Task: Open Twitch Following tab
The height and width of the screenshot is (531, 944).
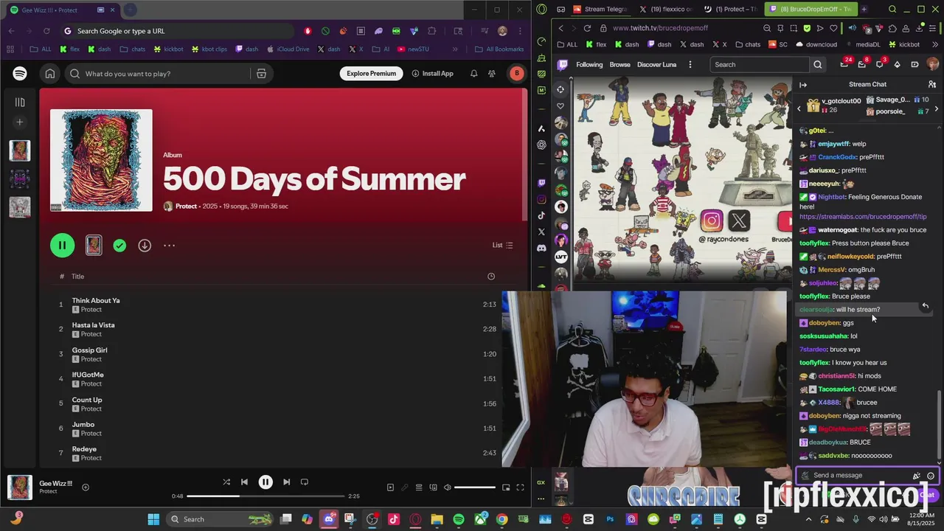Action: (x=589, y=65)
